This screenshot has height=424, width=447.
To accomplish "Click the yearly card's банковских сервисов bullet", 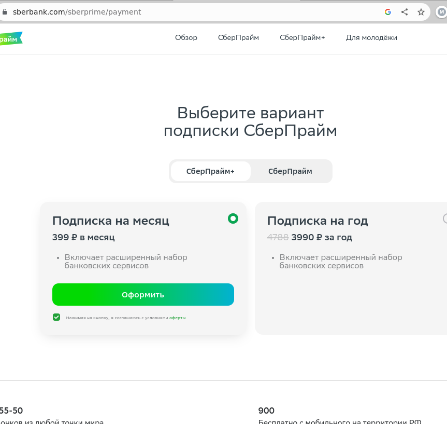I will pyautogui.click(x=341, y=262).
